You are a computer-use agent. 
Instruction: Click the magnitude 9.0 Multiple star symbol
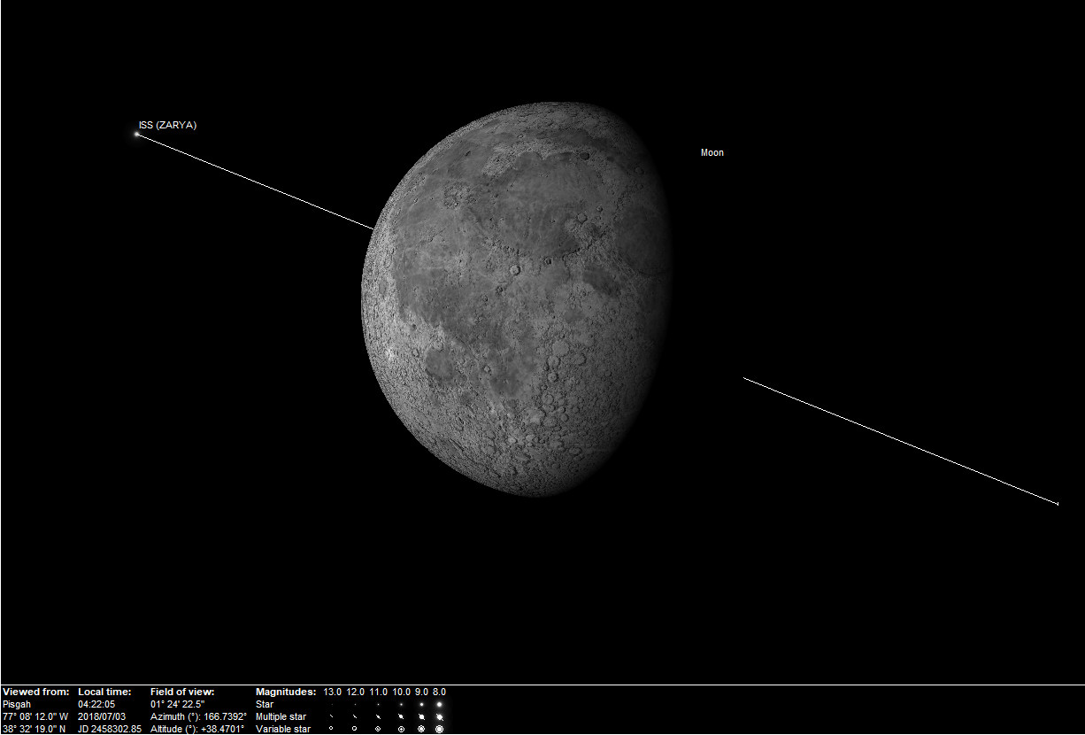coord(421,716)
